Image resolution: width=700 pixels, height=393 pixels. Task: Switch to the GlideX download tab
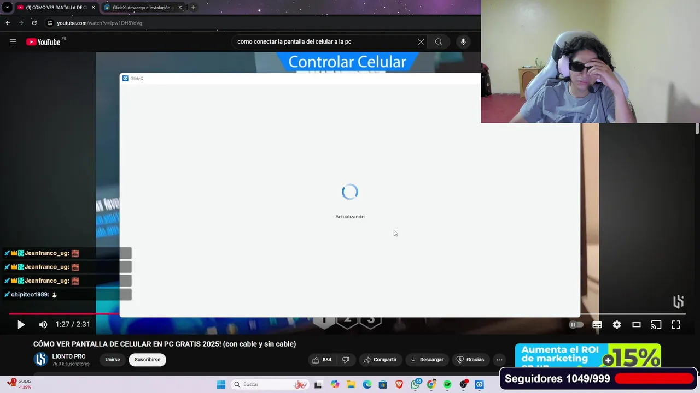(x=143, y=8)
